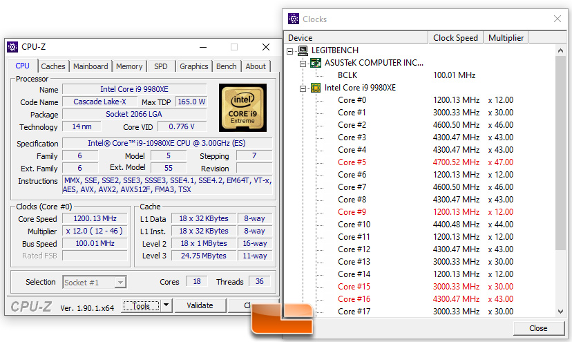Click the Package value Socket 2066 LGA
This screenshot has width=572, height=342.
pyautogui.click(x=135, y=114)
